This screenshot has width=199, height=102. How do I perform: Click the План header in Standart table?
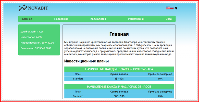tap(78, 74)
